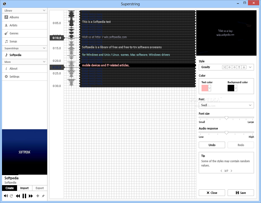Select right arrow direction for Gravity style
This screenshot has height=203, width=261.
click(234, 67)
